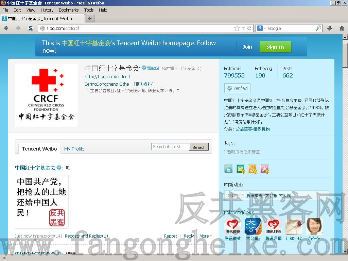
Task: Click the orange group medal icon
Action: tap(253, 169)
